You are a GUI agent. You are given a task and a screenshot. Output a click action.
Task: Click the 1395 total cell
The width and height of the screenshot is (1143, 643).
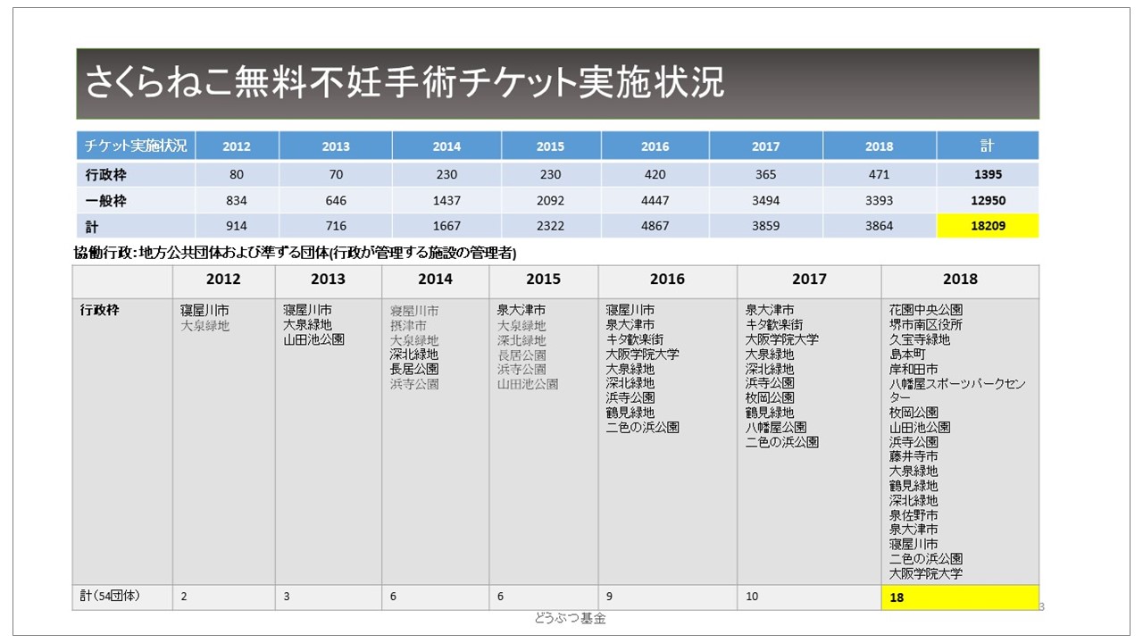pos(987,174)
